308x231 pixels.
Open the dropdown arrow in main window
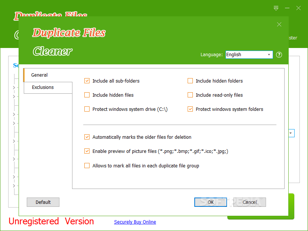pyautogui.click(x=291, y=133)
